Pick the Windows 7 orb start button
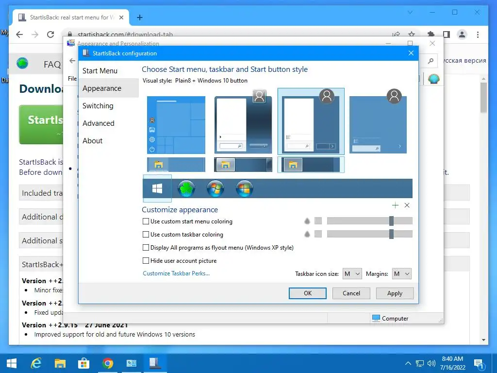The image size is (497, 373). [215, 188]
